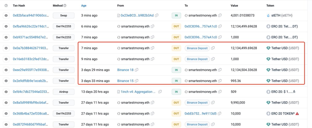Preview transaction 0x82bfaca94d19060cc with eye icon

(x=6, y=16)
